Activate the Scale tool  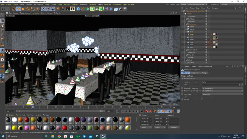(x=23, y=9)
